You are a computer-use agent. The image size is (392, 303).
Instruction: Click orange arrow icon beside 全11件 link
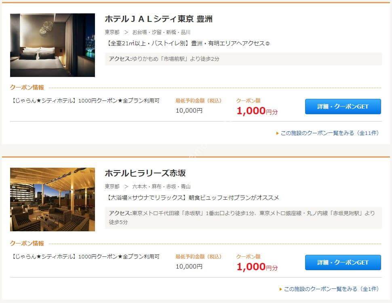click(277, 133)
